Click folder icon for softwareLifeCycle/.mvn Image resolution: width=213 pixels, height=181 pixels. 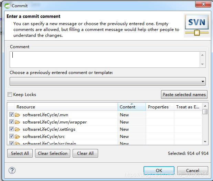[18, 115]
